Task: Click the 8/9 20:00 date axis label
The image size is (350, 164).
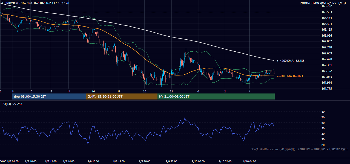Action: tap(145, 162)
